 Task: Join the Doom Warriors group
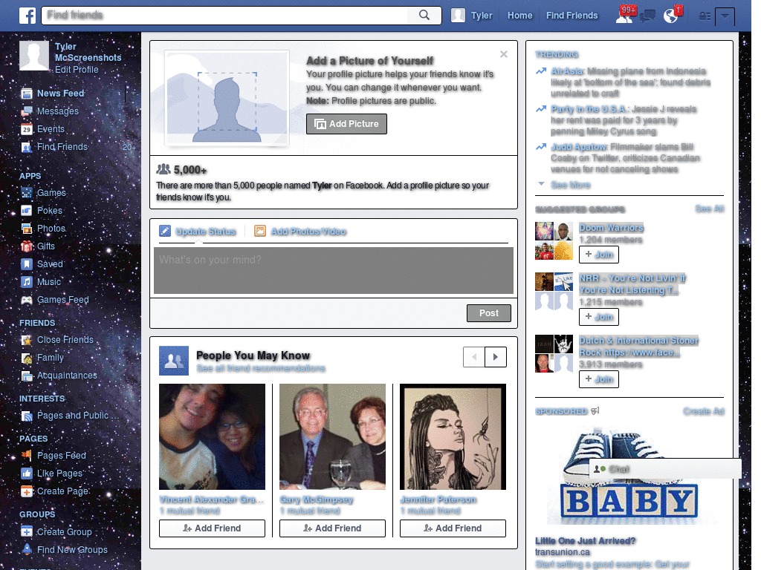click(599, 255)
